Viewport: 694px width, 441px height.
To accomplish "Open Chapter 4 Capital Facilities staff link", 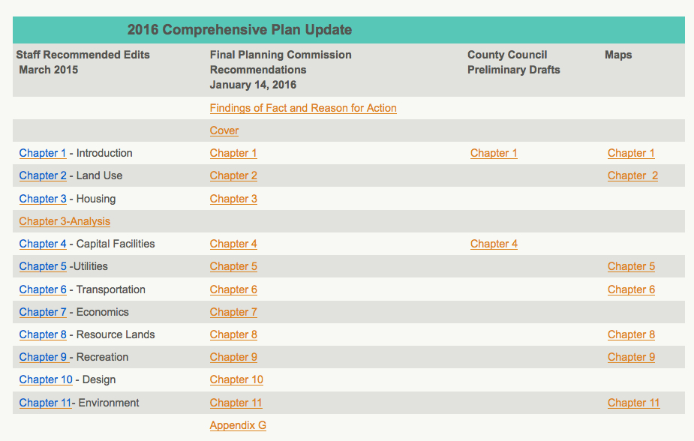I will [42, 244].
